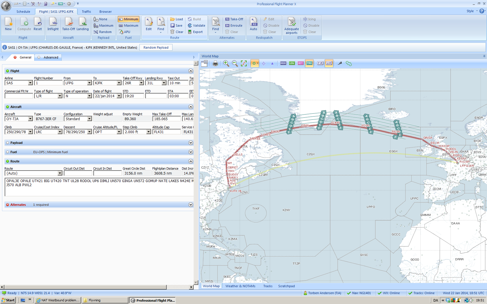
Task: Zoom in on the world map
Action: point(226,63)
